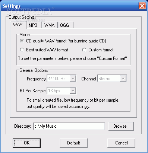
Task: Click the Cancel button
Action: pos(121,143)
